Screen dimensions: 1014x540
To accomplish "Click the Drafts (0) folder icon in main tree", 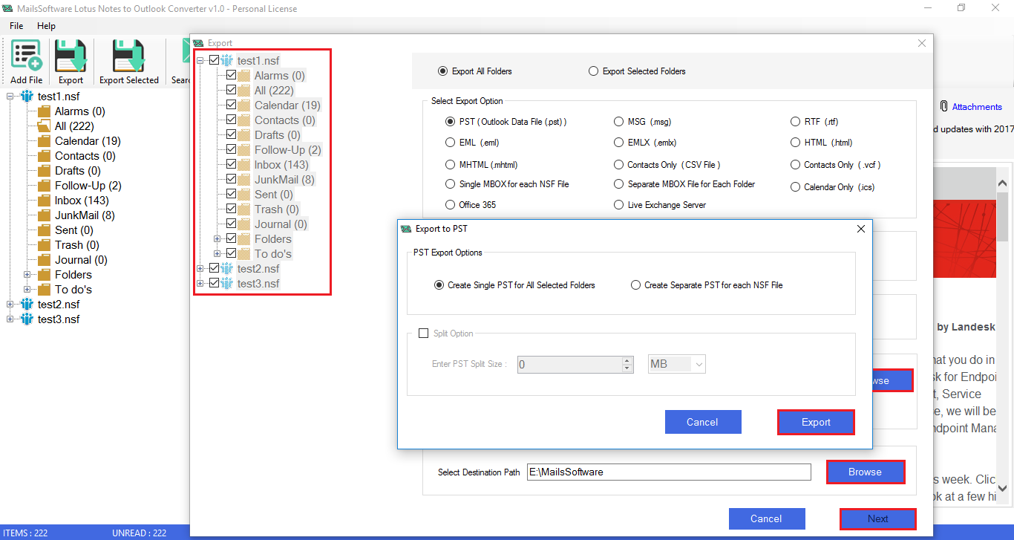I will 44,171.
